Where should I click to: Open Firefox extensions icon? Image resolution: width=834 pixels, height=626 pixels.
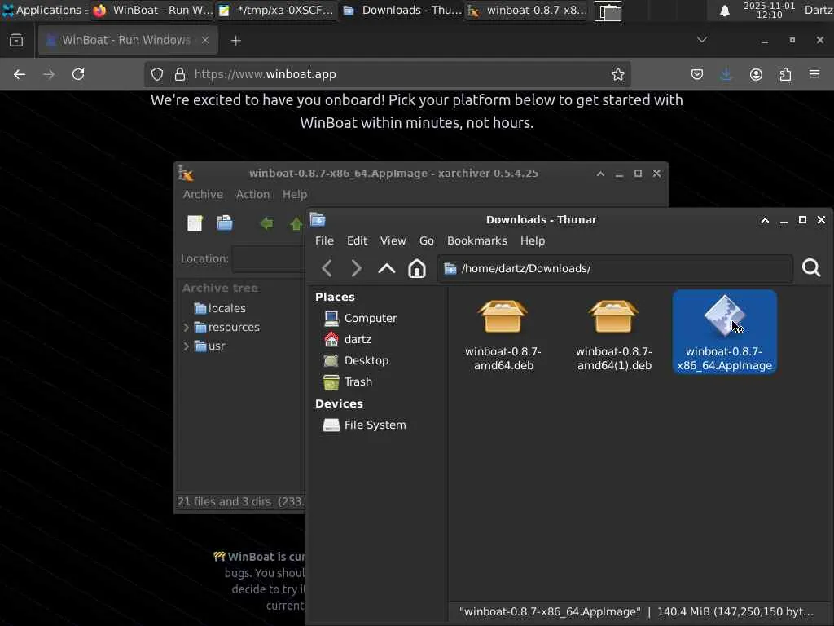pyautogui.click(x=786, y=74)
